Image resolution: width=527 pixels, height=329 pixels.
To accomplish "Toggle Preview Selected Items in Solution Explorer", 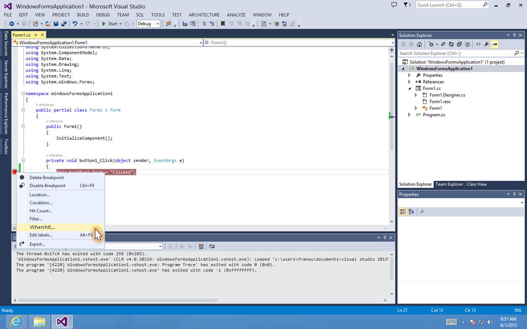I will pyautogui.click(x=495, y=44).
